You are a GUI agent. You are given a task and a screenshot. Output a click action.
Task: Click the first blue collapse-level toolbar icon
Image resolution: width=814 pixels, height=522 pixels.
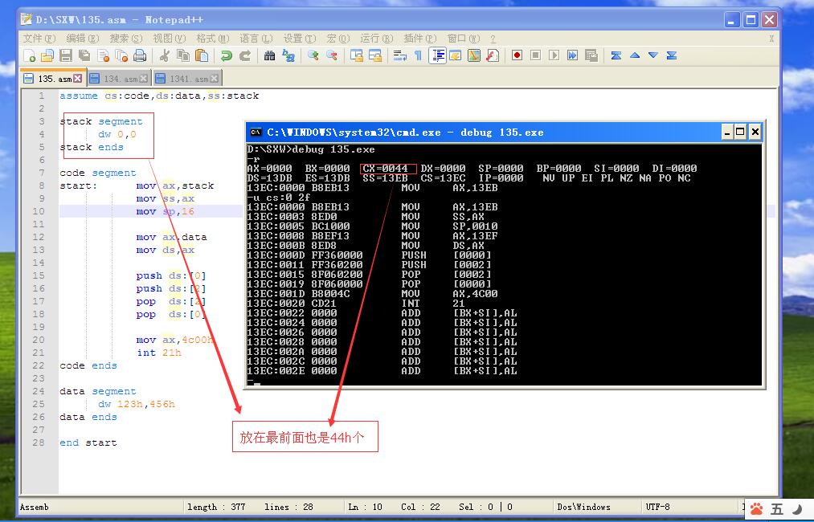point(616,55)
